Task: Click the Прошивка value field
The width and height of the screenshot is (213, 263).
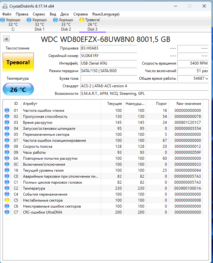Action: tap(109, 48)
